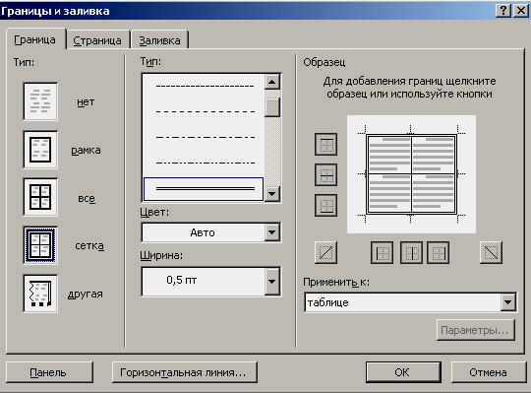Image resolution: width=531 pixels, height=393 pixels.
Task: Select the double line border style
Action: click(x=204, y=188)
